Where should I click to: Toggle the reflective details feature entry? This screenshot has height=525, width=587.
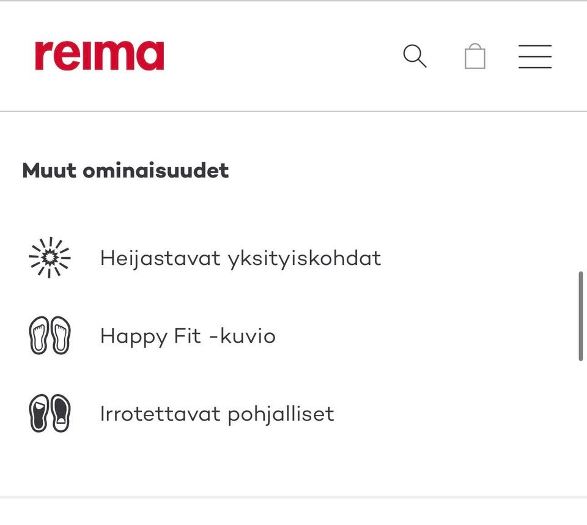pyautogui.click(x=240, y=258)
